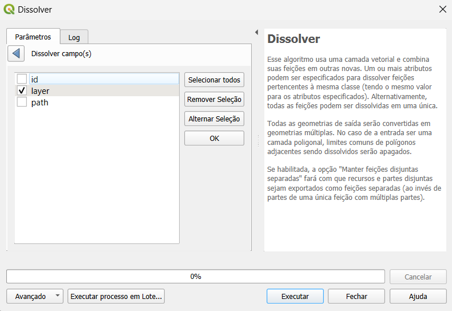Open help with the Ajuda button
Screen dimensions: 452x311
pyautogui.click(x=418, y=296)
